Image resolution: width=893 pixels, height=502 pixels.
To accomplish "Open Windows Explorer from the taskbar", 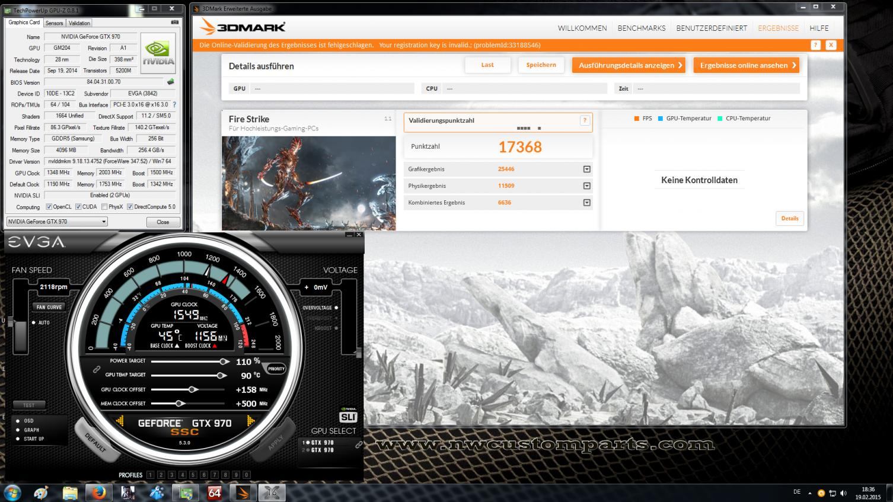I will click(x=70, y=493).
